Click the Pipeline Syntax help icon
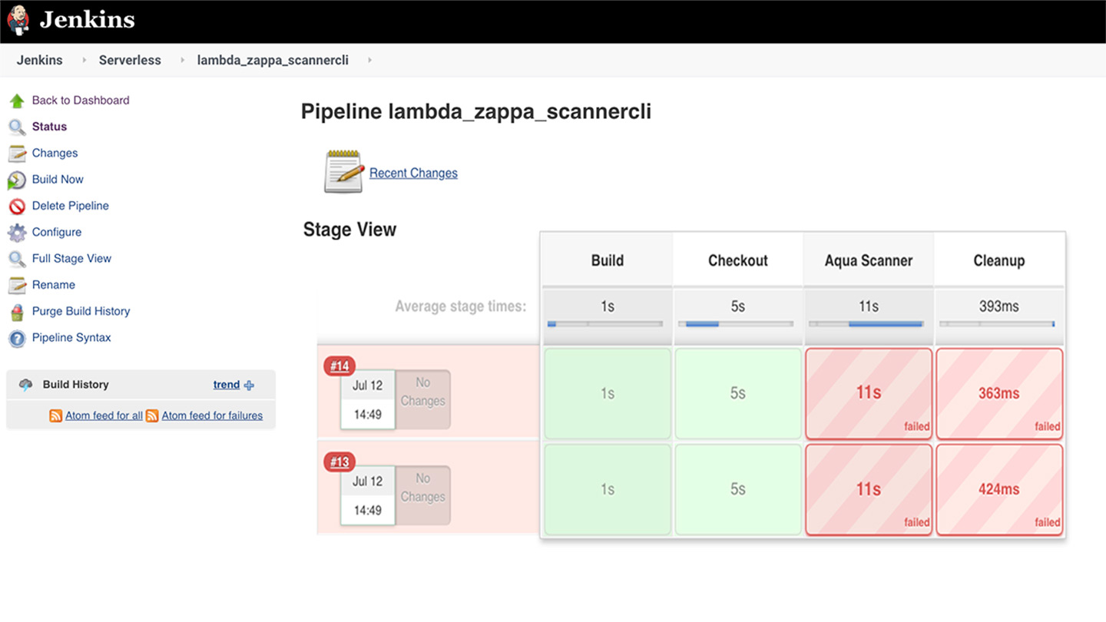This screenshot has width=1106, height=622. (x=17, y=339)
